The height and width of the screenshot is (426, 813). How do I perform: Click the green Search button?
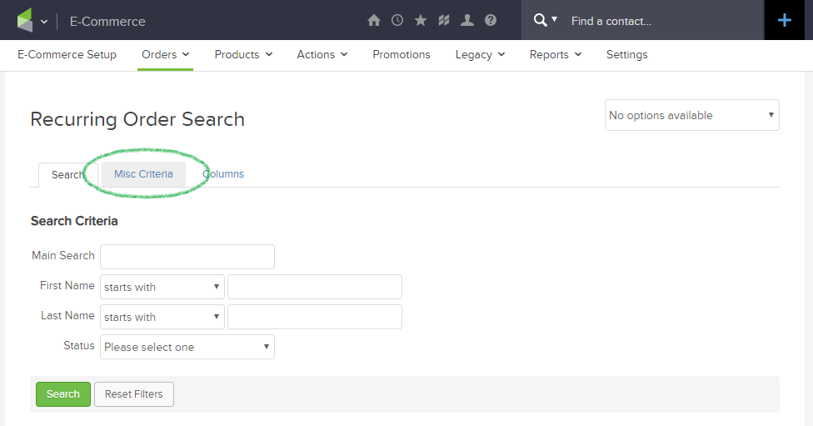point(63,394)
